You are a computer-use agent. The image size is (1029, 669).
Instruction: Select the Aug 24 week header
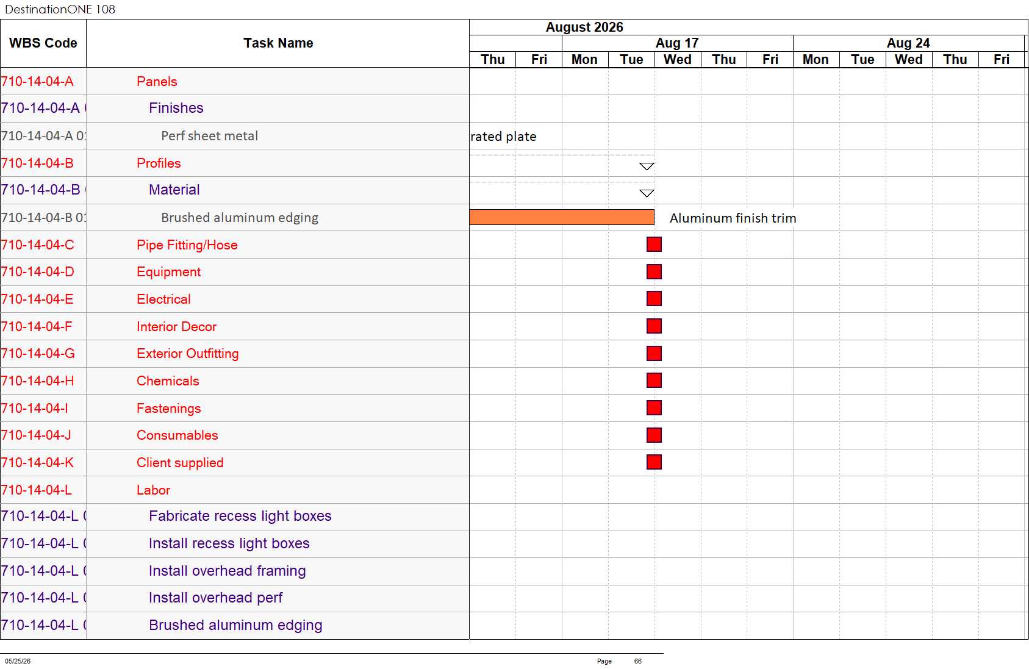[x=908, y=43]
